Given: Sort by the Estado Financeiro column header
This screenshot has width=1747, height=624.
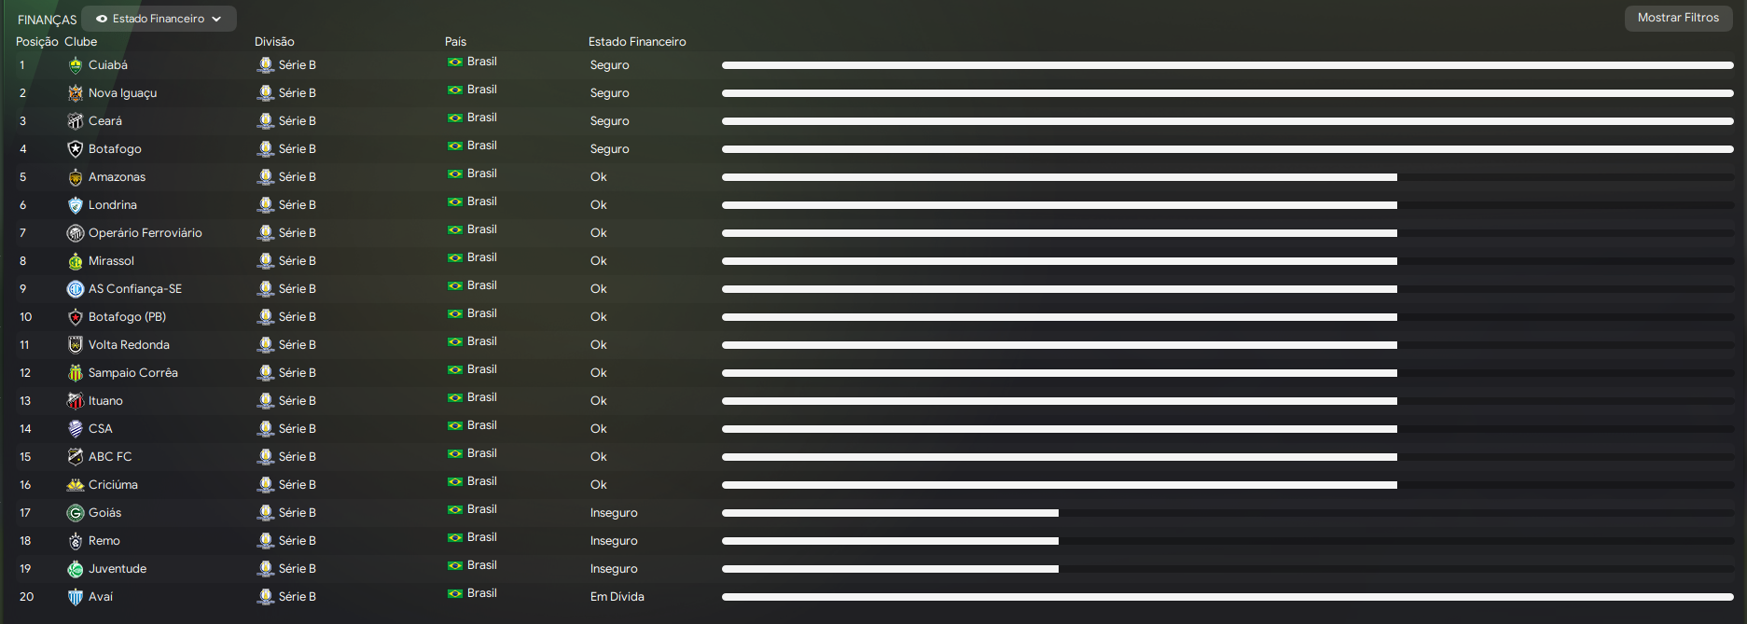Looking at the screenshot, I should coord(637,42).
